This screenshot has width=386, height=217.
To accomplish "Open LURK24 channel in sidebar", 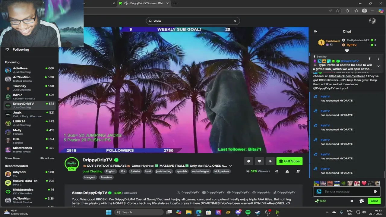I will coord(29,123).
